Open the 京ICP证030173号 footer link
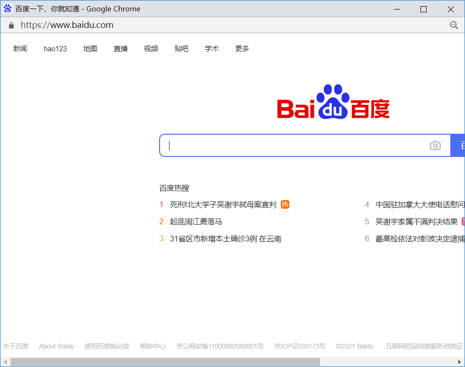This screenshot has width=465, height=367. tap(300, 346)
